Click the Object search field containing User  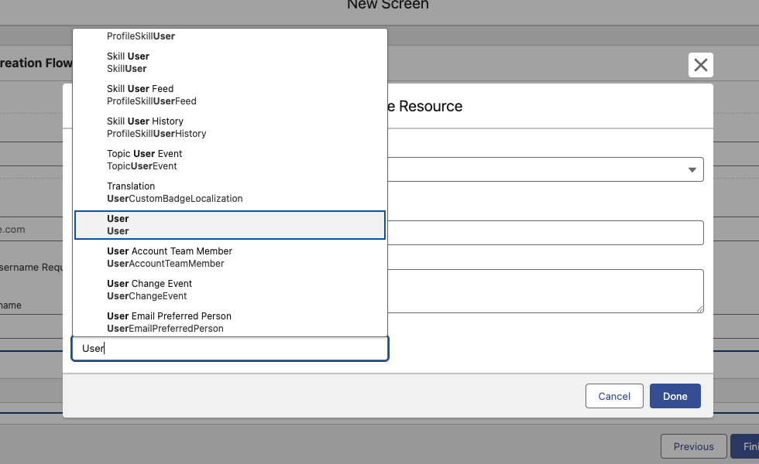click(x=229, y=349)
